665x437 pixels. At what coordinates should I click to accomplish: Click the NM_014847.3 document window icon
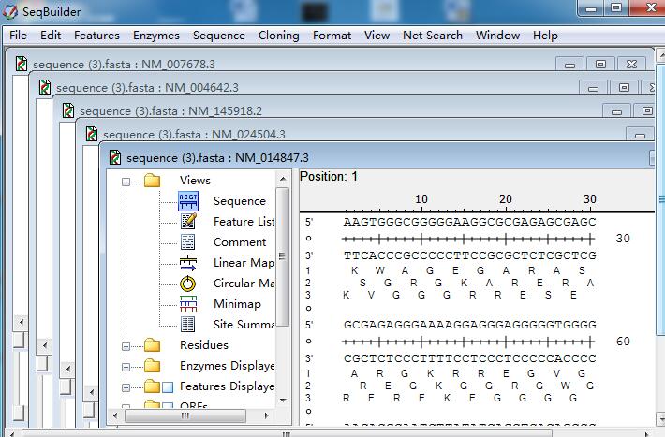(x=115, y=157)
